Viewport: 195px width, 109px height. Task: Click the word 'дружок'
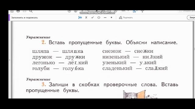coord(42,57)
